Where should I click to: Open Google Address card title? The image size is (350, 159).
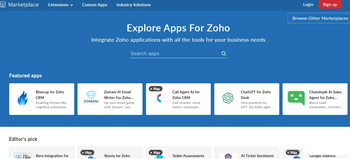pos(322,156)
